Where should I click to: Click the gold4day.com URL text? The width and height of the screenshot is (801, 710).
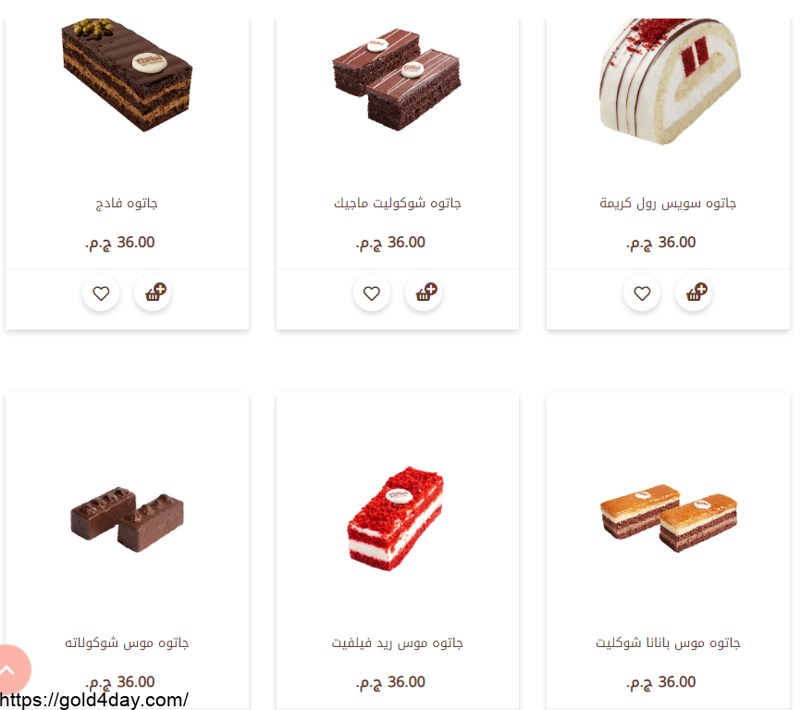click(x=94, y=700)
